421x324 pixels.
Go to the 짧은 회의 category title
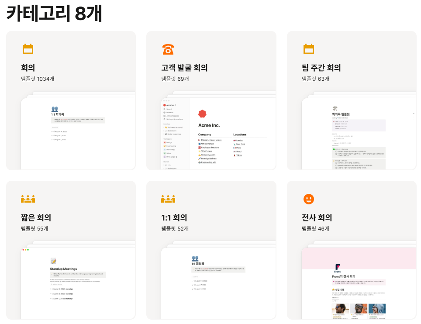pyautogui.click(x=36, y=217)
